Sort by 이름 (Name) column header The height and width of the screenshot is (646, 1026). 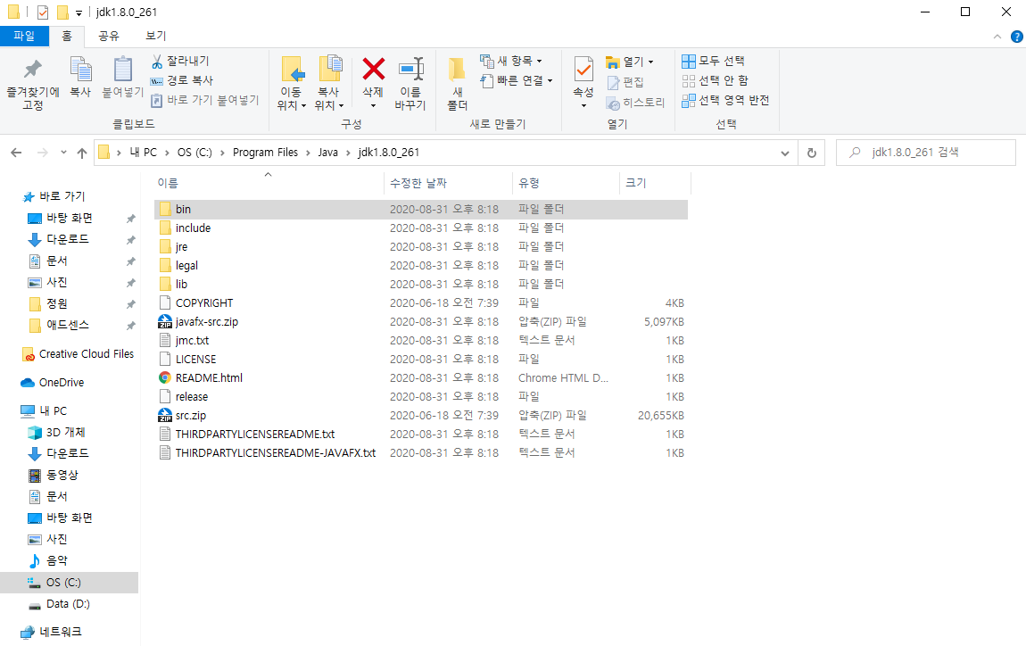click(x=269, y=183)
